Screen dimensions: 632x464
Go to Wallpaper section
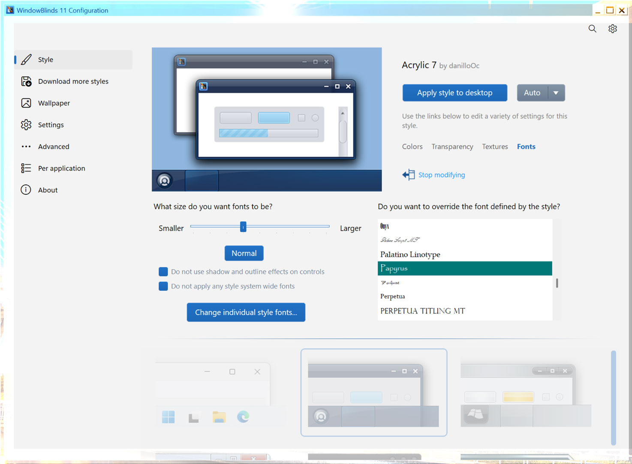74,103
